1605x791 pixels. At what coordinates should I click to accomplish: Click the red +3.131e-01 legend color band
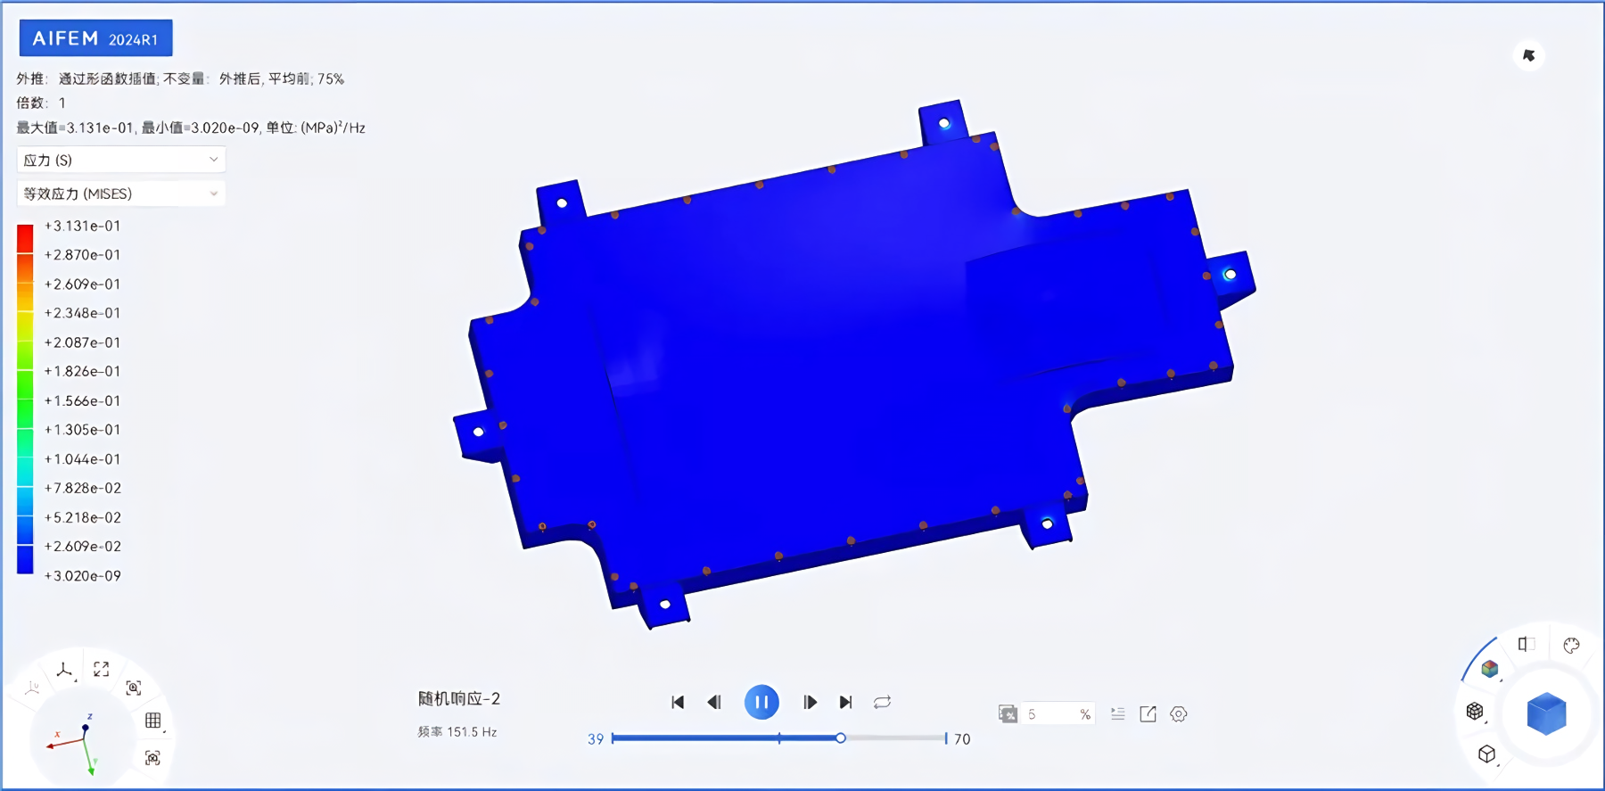[x=25, y=238]
